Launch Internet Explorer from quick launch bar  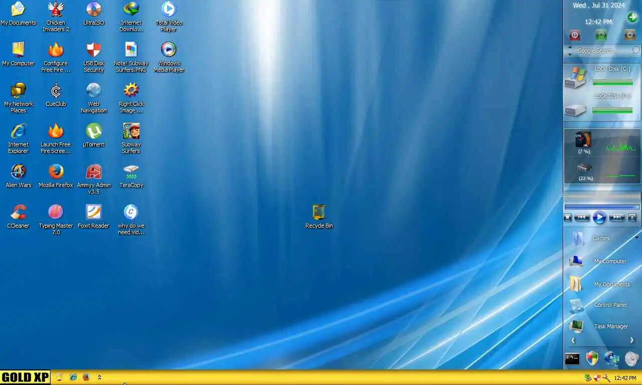pos(73,377)
